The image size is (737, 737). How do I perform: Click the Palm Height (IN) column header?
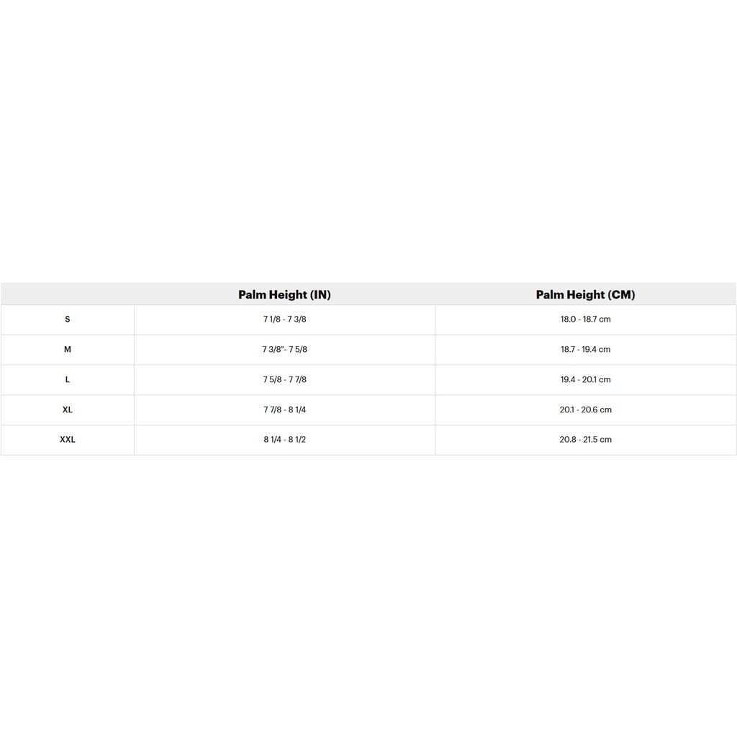pyautogui.click(x=284, y=294)
